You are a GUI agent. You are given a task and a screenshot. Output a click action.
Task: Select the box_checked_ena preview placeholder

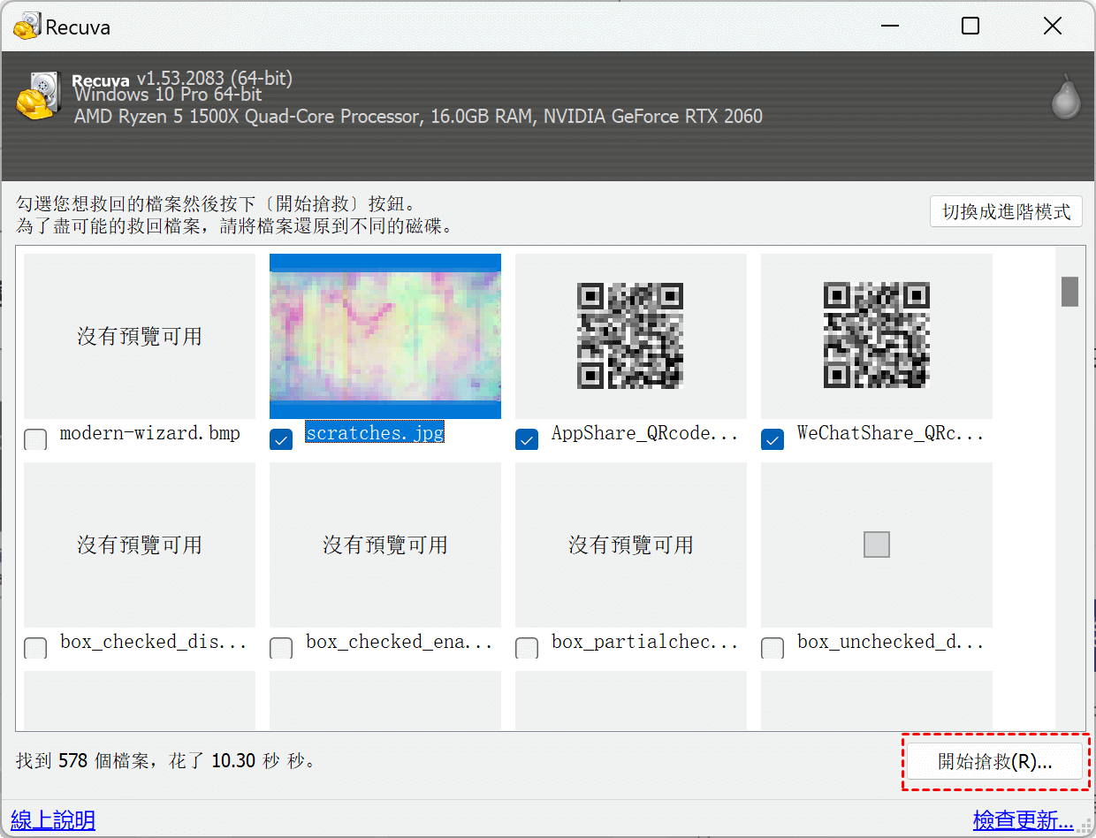[385, 545]
